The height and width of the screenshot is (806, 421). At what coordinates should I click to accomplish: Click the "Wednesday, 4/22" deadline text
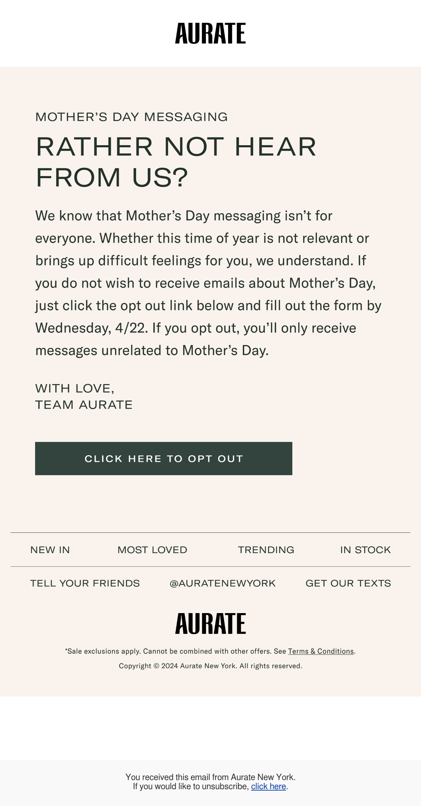91,328
